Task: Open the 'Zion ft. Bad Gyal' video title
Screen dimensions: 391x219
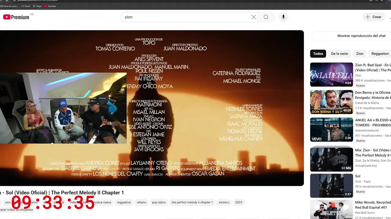Action: pyautogui.click(x=373, y=68)
